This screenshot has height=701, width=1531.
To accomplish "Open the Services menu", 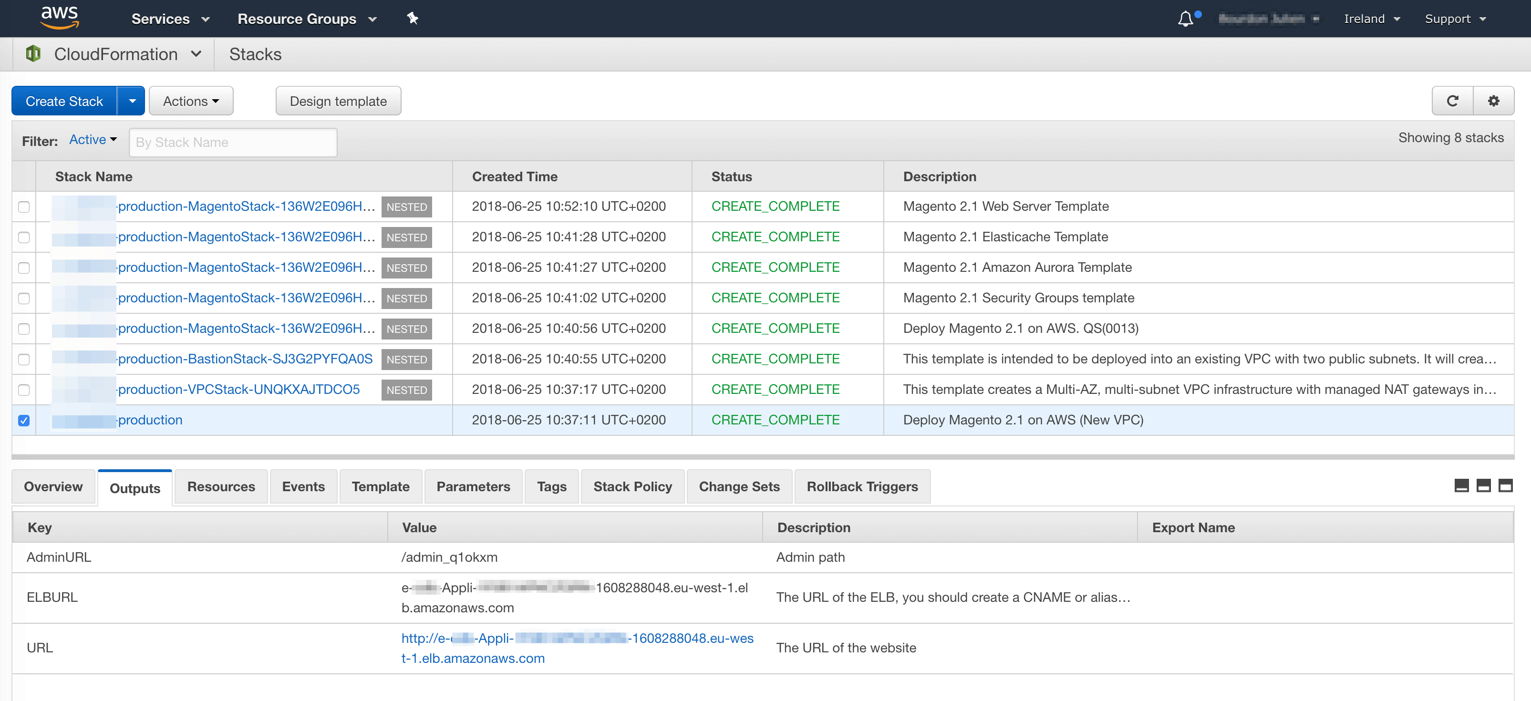I will (171, 19).
